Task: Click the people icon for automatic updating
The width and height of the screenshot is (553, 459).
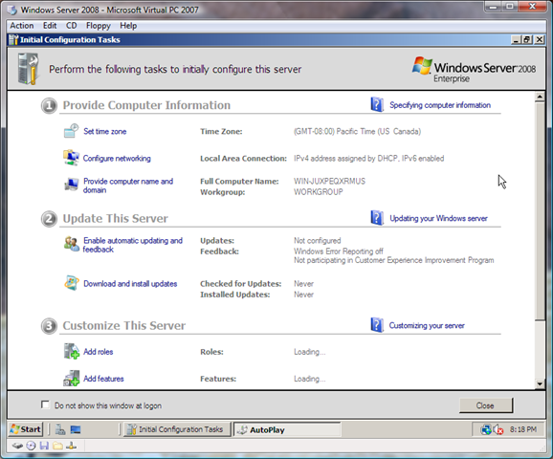Action: (72, 244)
